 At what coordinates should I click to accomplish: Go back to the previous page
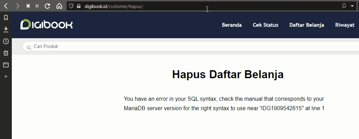click(6, 6)
